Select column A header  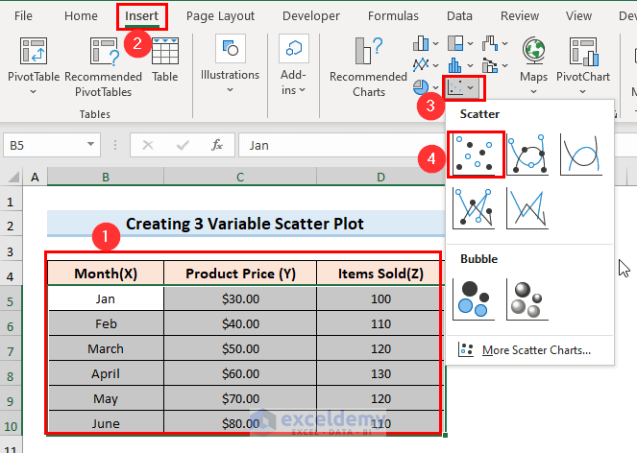point(35,177)
